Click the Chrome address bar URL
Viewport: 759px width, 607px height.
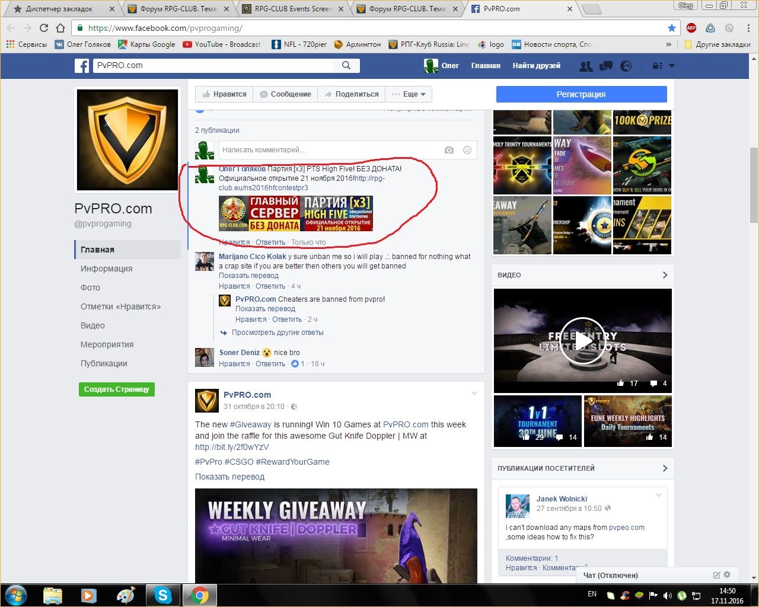point(165,28)
